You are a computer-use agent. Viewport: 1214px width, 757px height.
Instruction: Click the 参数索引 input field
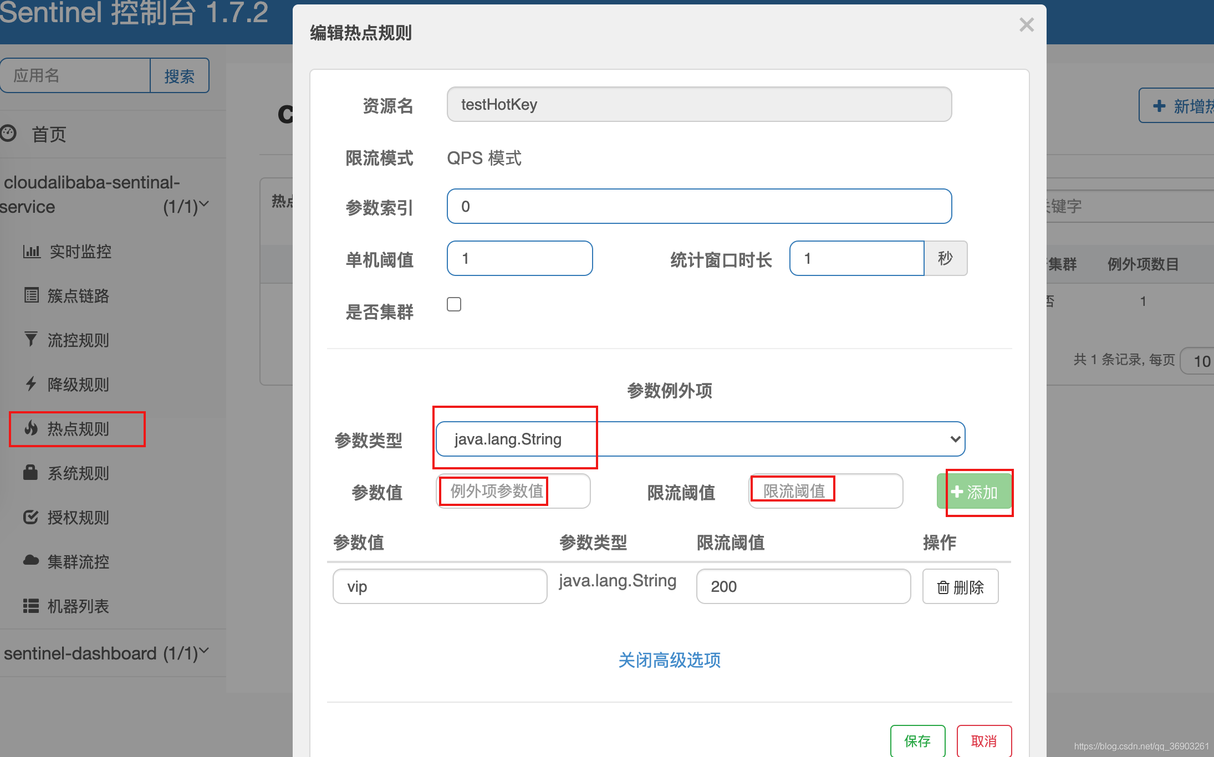point(699,206)
